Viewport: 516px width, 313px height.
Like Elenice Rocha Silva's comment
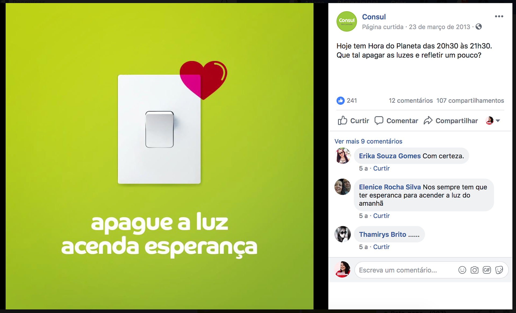tap(381, 216)
